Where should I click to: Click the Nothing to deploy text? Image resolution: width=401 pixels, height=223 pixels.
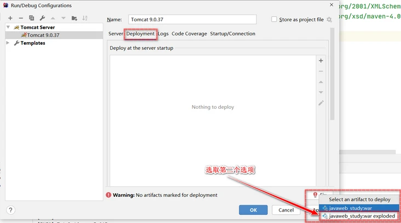click(213, 107)
